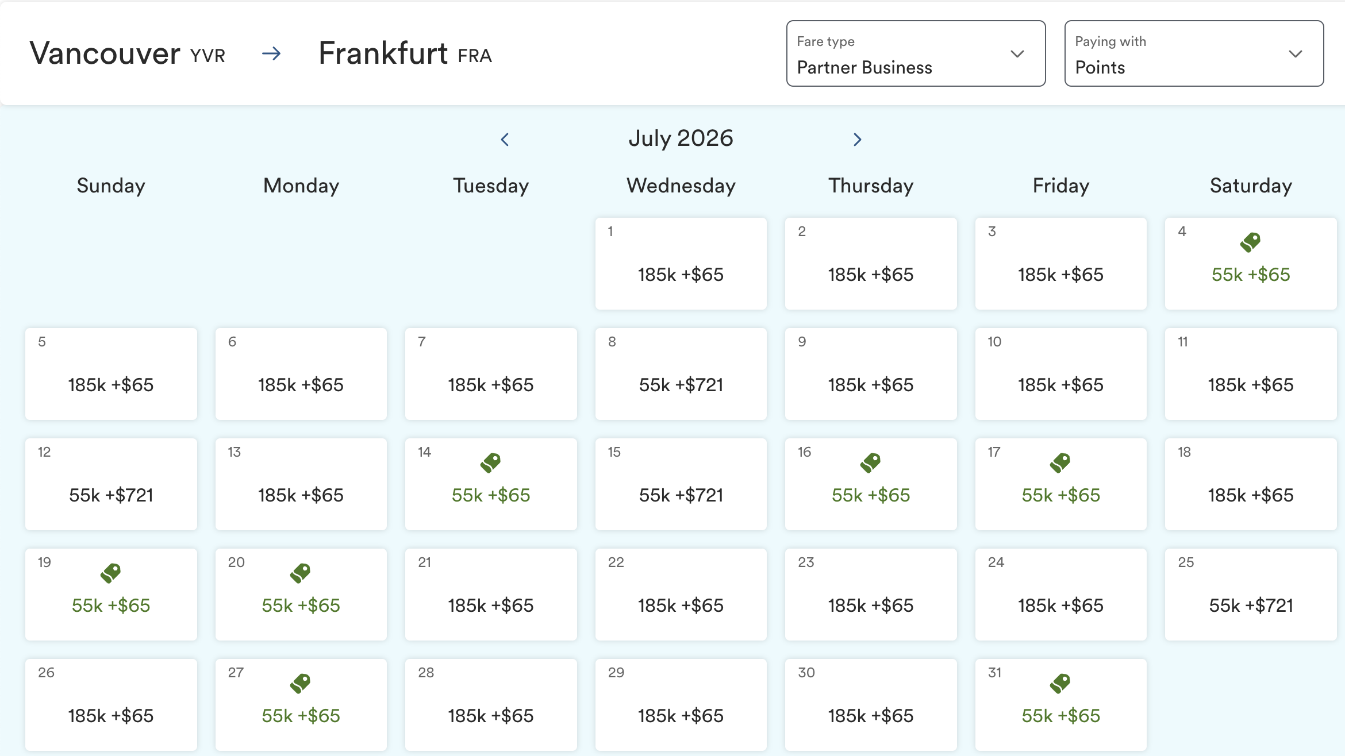Click the deal tag icon on July 27

tap(300, 683)
